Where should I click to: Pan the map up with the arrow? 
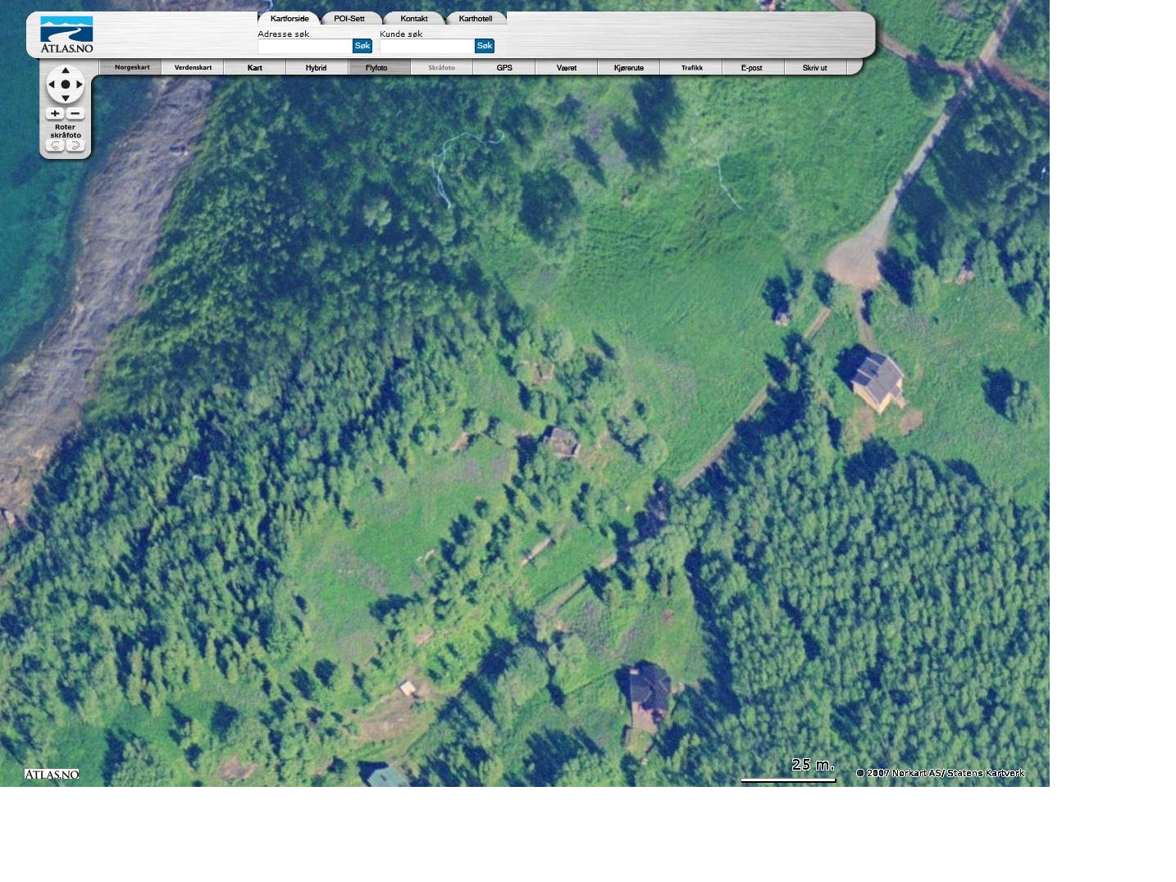66,71
